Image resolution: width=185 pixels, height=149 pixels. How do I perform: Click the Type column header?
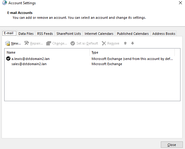(x=132, y=52)
